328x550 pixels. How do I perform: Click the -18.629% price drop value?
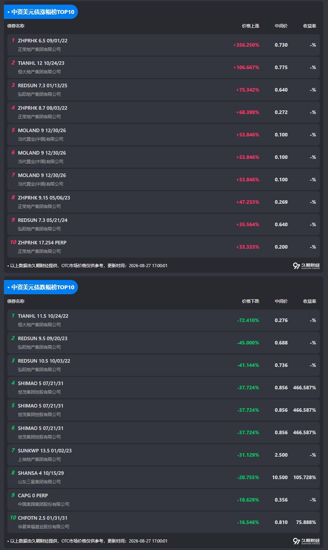click(248, 500)
